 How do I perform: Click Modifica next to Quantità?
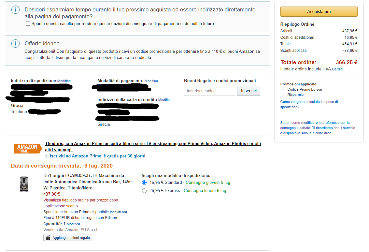[x=73, y=224]
